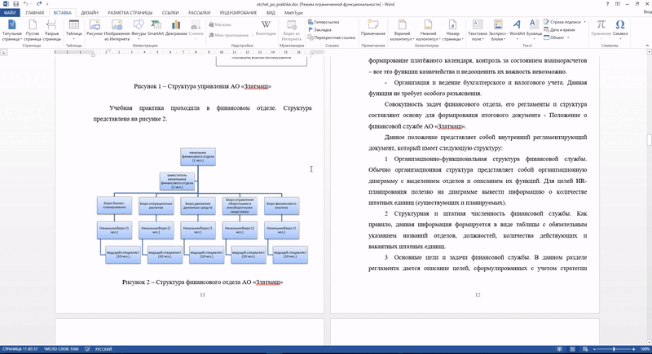Open the Символ omega symbol menu

(620, 30)
